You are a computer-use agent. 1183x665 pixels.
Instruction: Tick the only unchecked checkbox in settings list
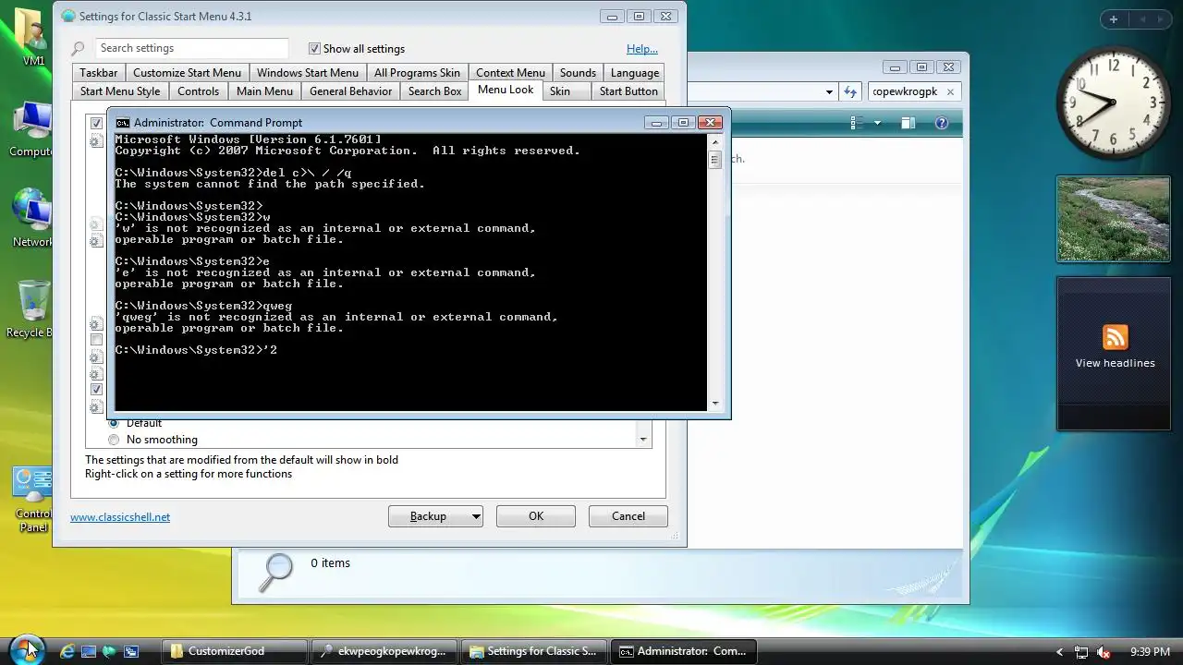tap(96, 340)
